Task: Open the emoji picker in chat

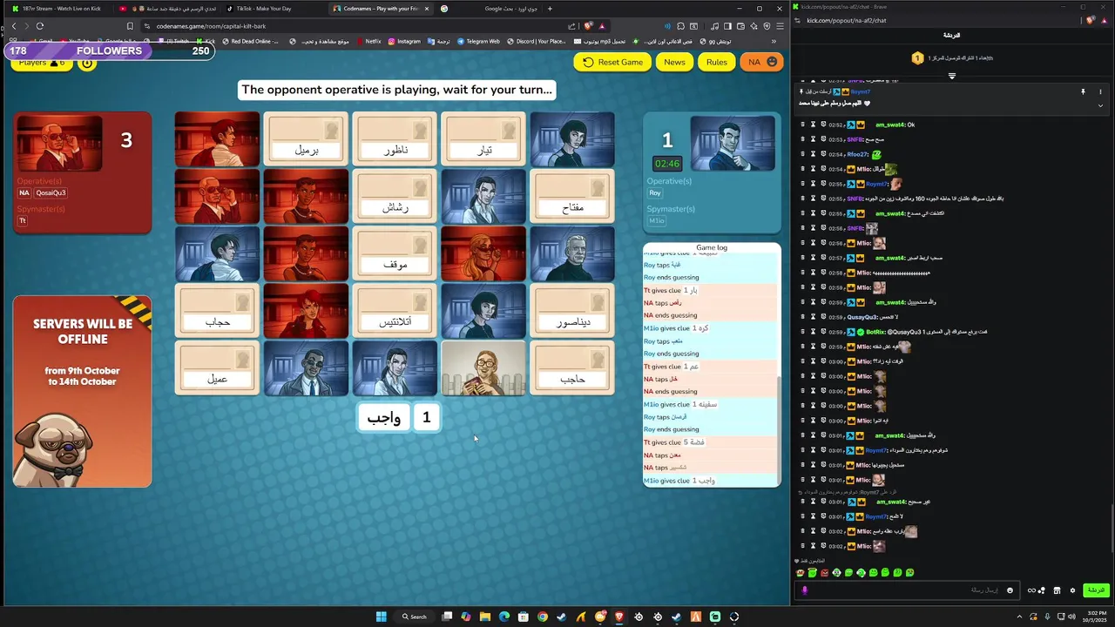Action: click(x=1010, y=590)
